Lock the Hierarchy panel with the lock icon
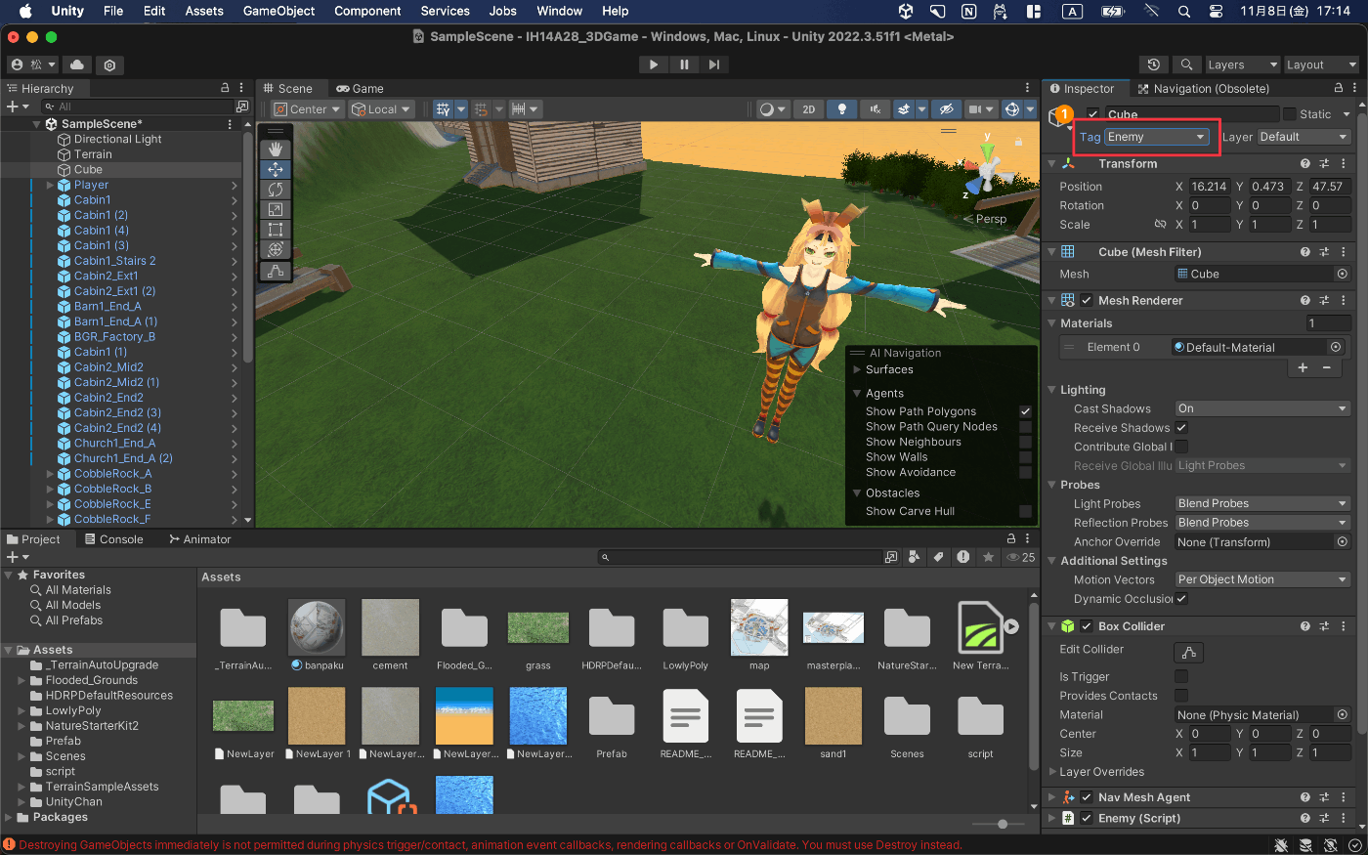The width and height of the screenshot is (1368, 855). pyautogui.click(x=225, y=88)
